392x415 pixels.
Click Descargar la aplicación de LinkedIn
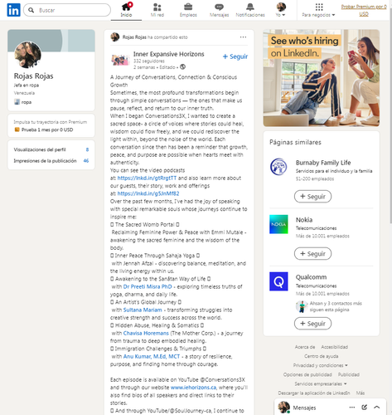(x=314, y=393)
